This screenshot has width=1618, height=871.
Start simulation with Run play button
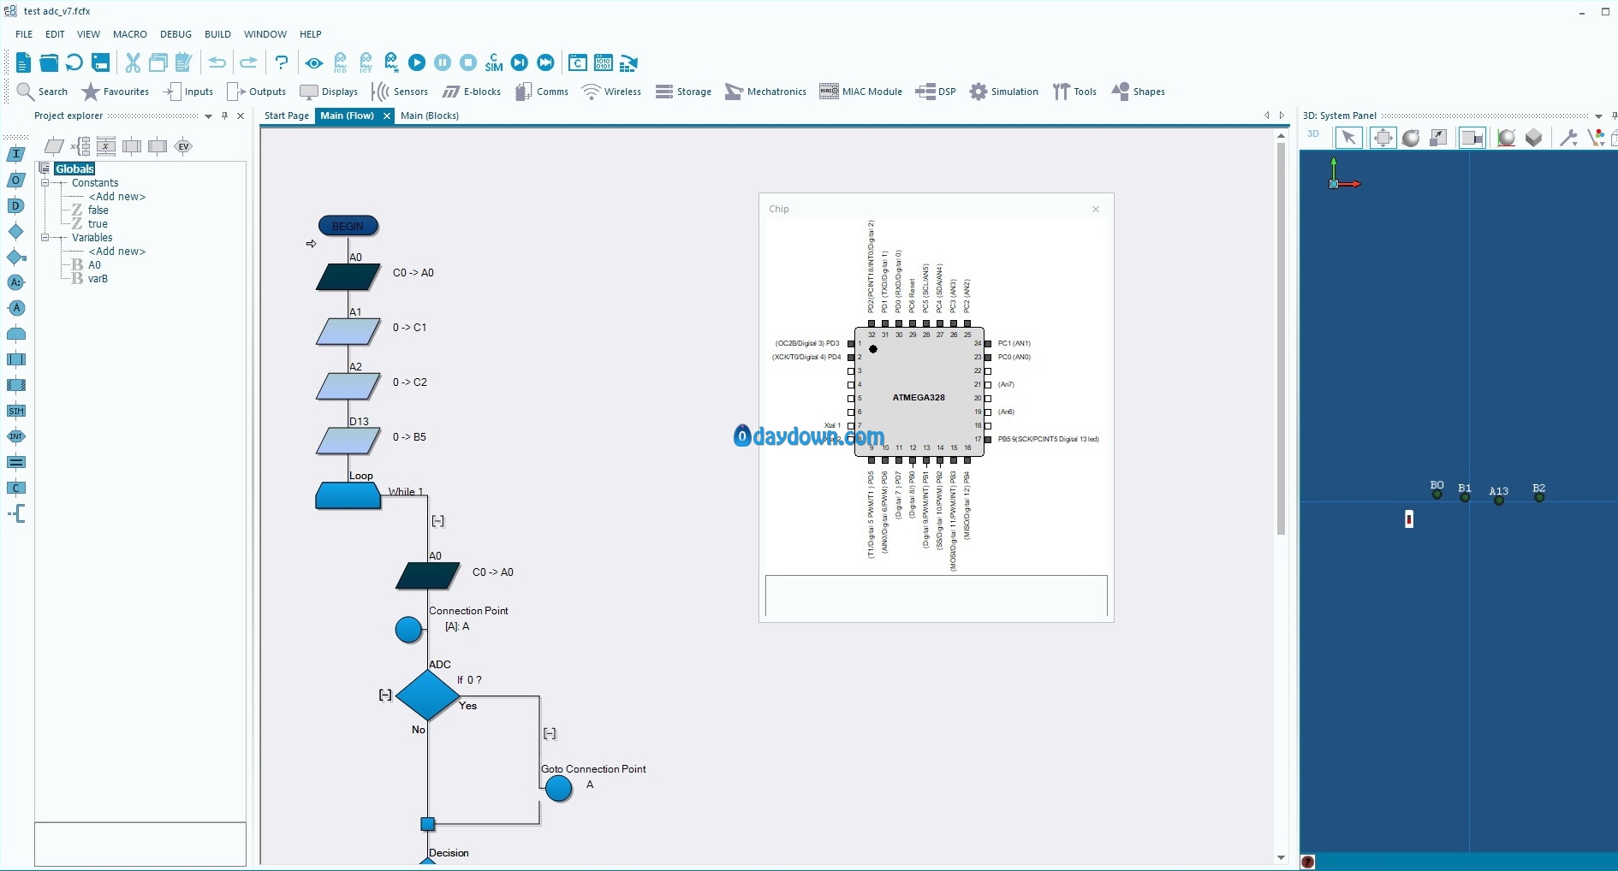417,62
